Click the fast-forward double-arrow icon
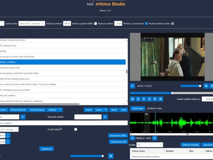Viewport: 213px width, 160px height. tap(155, 99)
